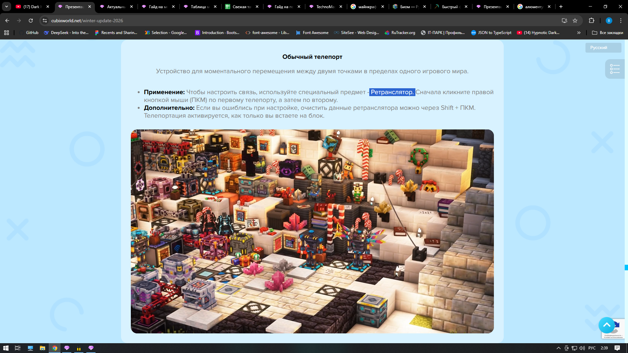Screen dimensions: 628x353
Task: Expand hidden bookmarks with the chevron
Action: click(x=579, y=33)
